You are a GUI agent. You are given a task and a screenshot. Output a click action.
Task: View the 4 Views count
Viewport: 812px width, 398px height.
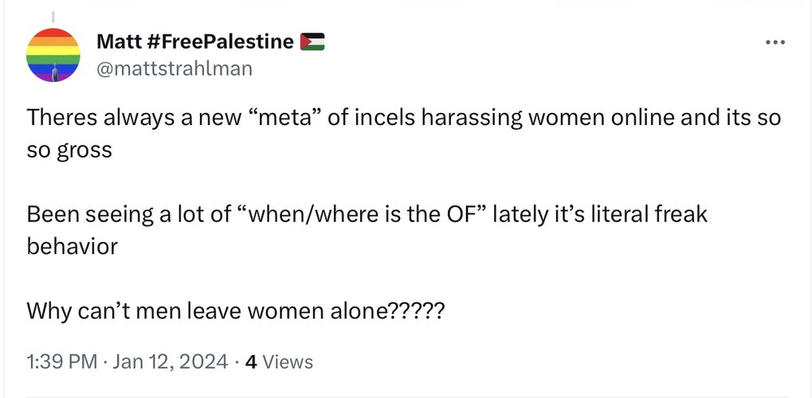[279, 361]
